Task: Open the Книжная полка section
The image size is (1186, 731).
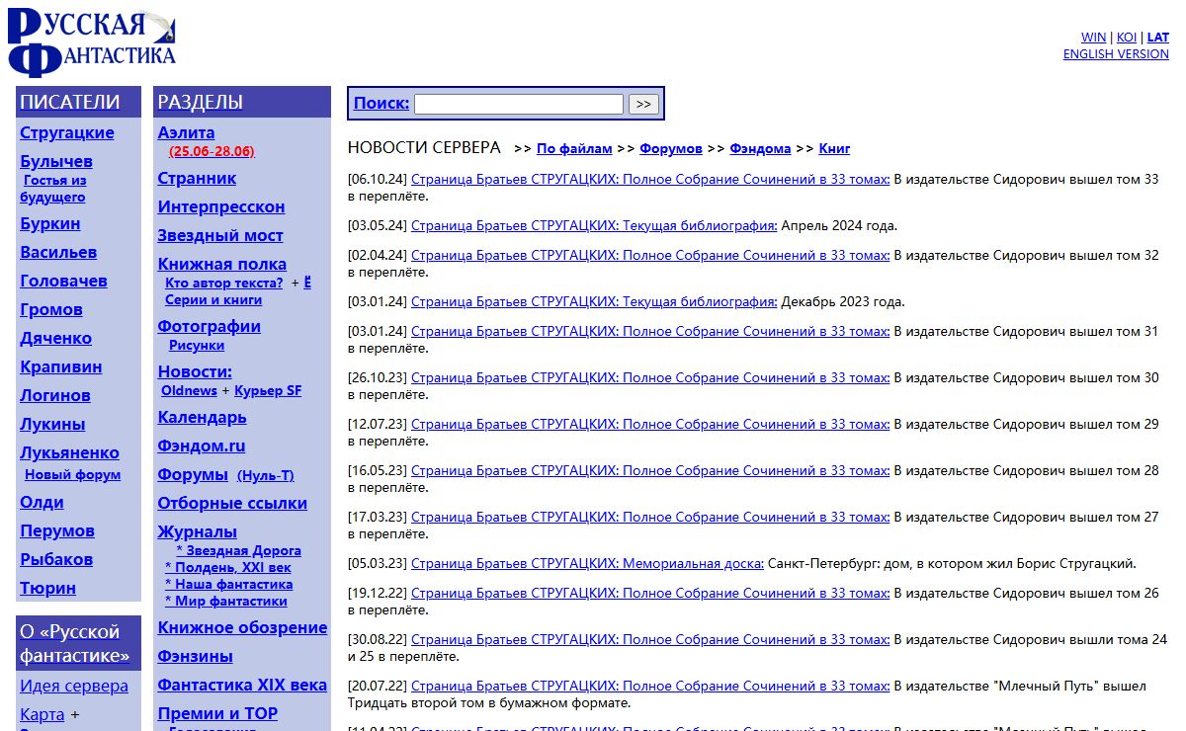Action: (222, 264)
